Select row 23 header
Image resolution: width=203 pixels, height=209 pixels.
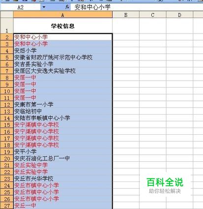6,179
